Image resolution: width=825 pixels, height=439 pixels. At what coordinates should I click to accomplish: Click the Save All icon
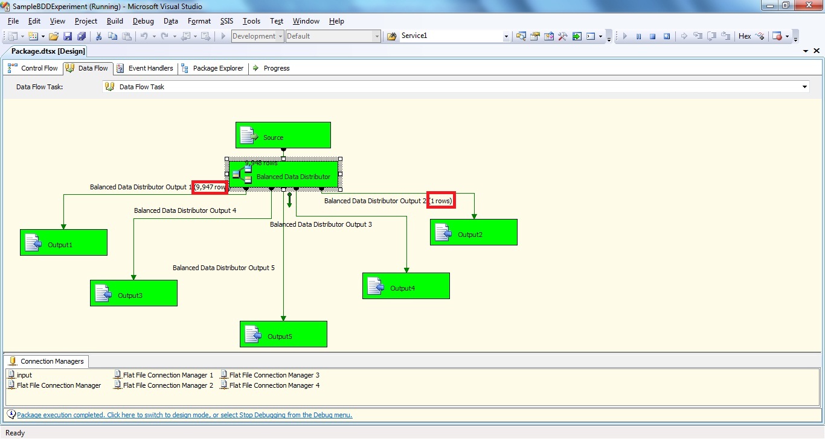[x=82, y=36]
